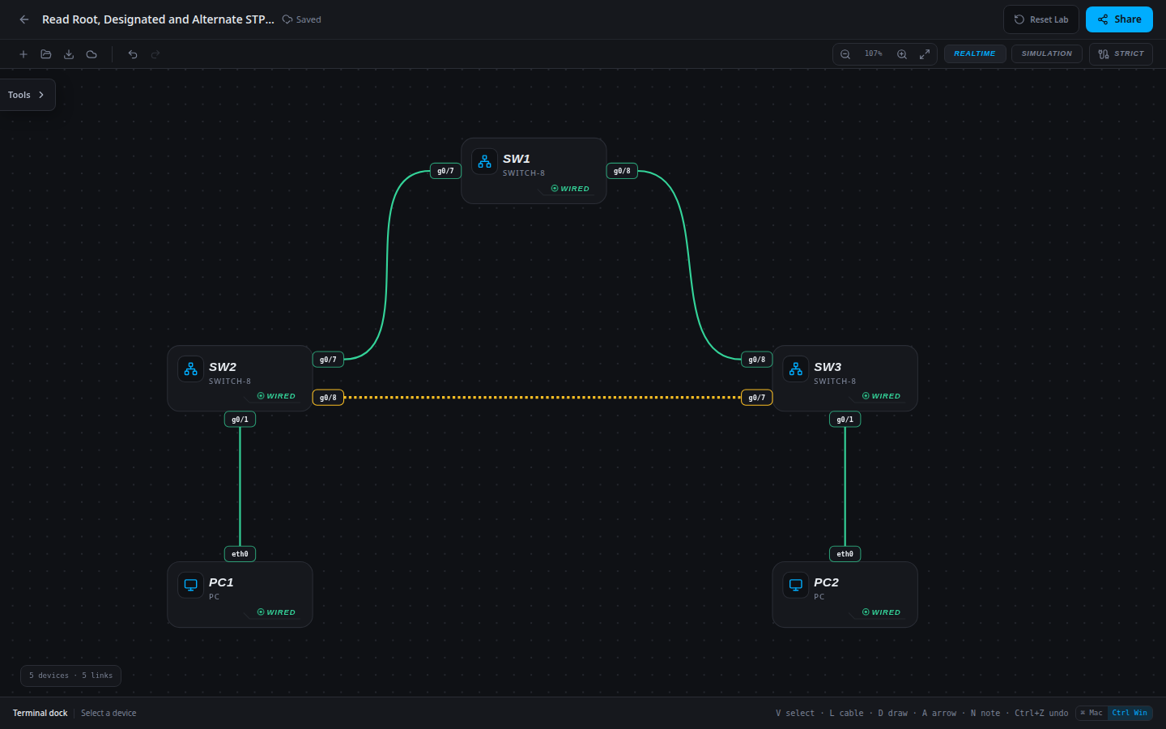Open the Terminal dock
Image resolution: width=1166 pixels, height=729 pixels.
pos(40,713)
